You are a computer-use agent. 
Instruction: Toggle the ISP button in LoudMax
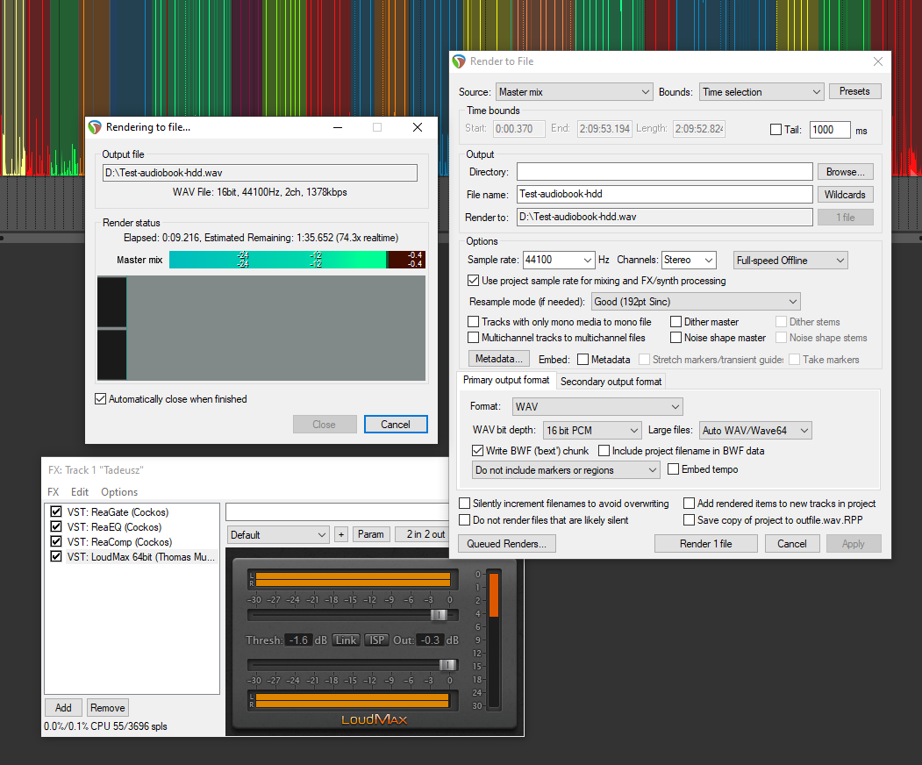376,640
